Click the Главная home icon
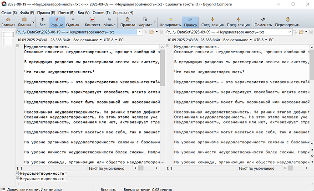The image size is (314, 191). [8, 22]
